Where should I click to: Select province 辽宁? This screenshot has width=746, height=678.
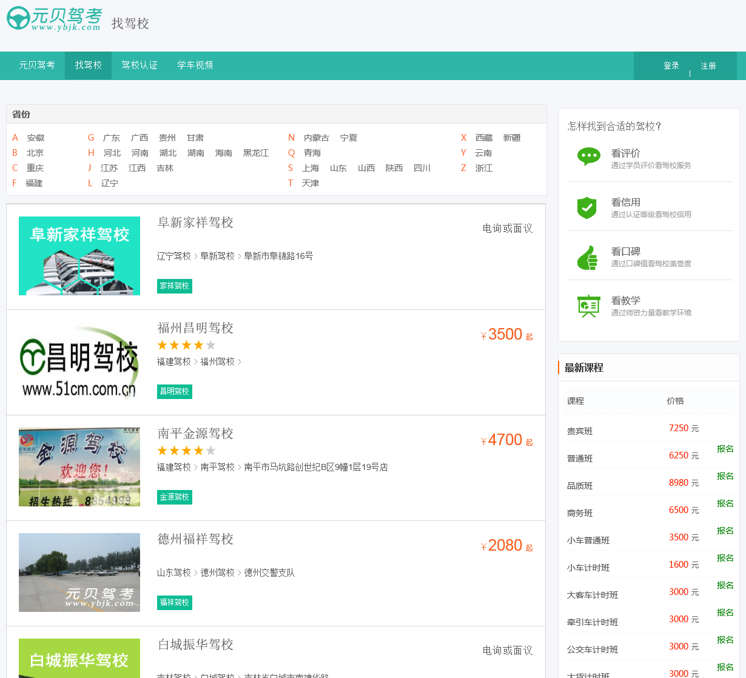pos(110,183)
